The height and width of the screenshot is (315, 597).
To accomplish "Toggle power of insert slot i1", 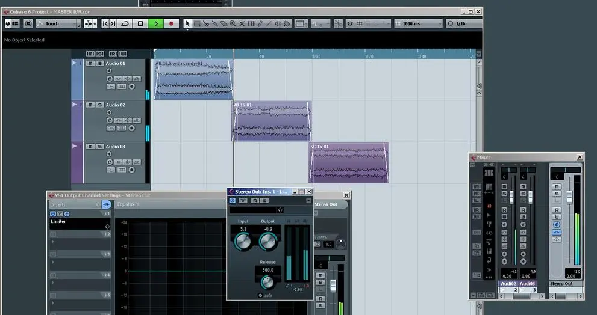I will tap(53, 214).
